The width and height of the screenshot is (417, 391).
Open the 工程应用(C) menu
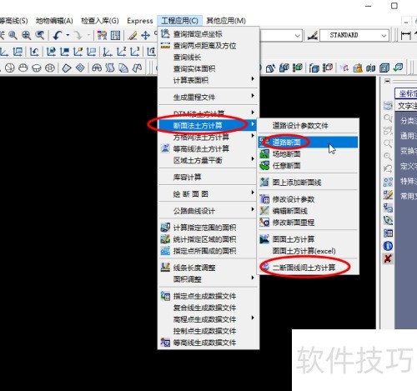point(179,21)
